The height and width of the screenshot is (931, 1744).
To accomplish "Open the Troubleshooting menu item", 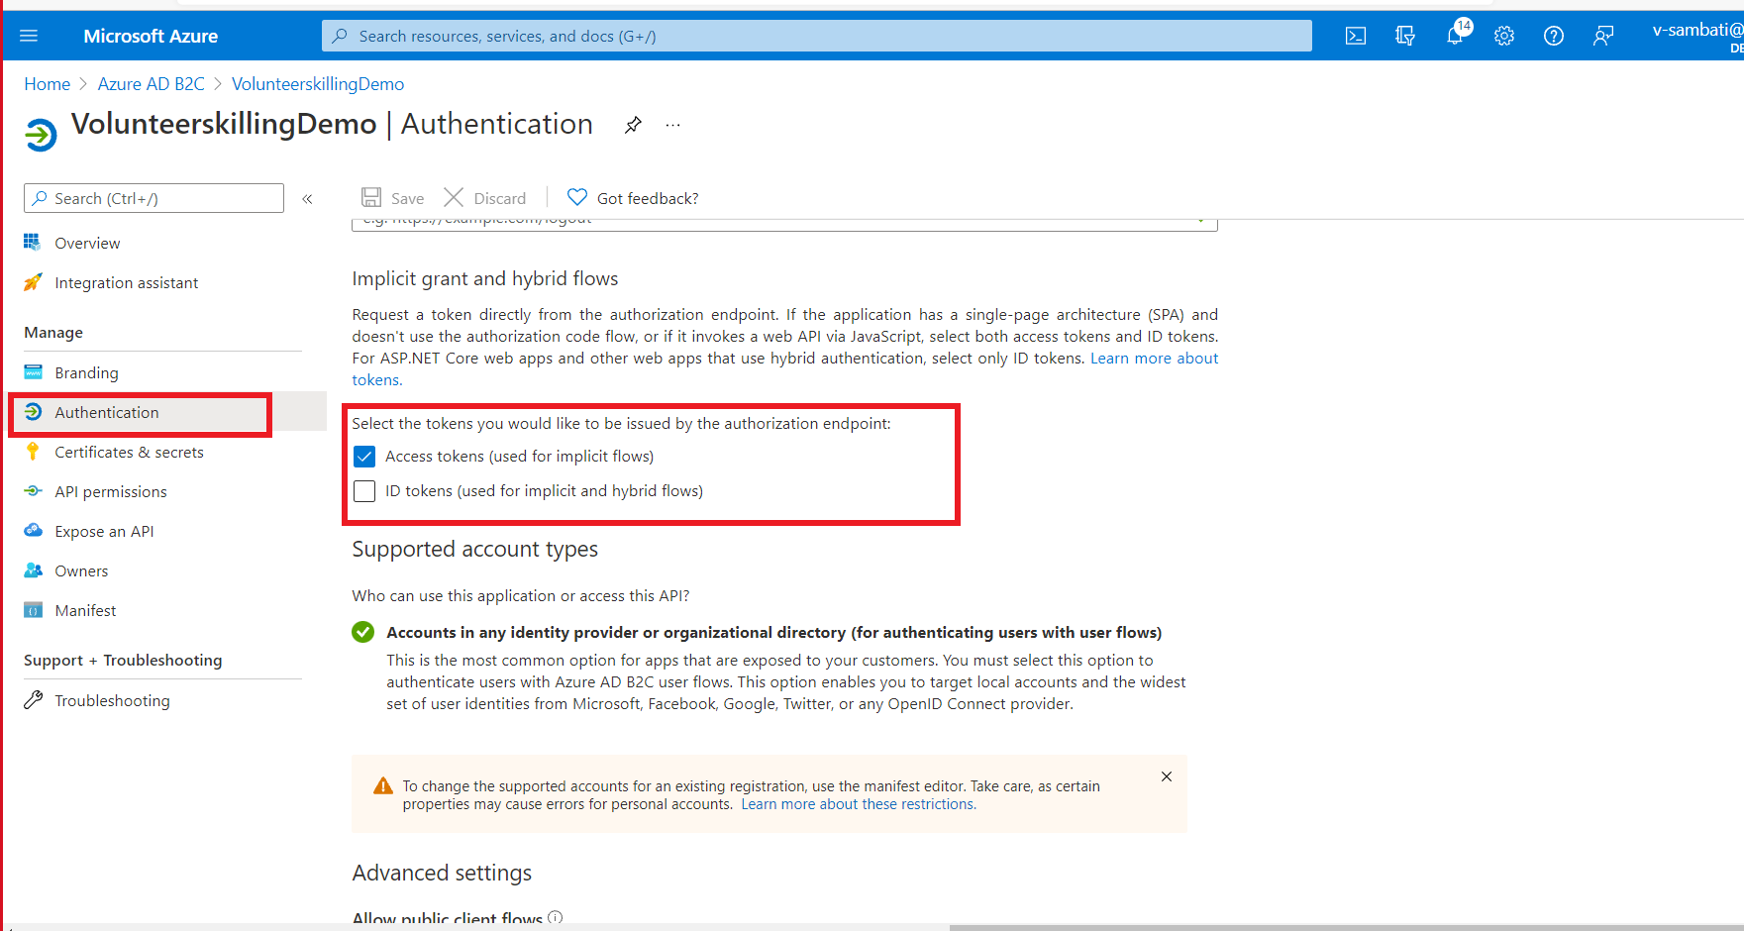I will tap(112, 701).
